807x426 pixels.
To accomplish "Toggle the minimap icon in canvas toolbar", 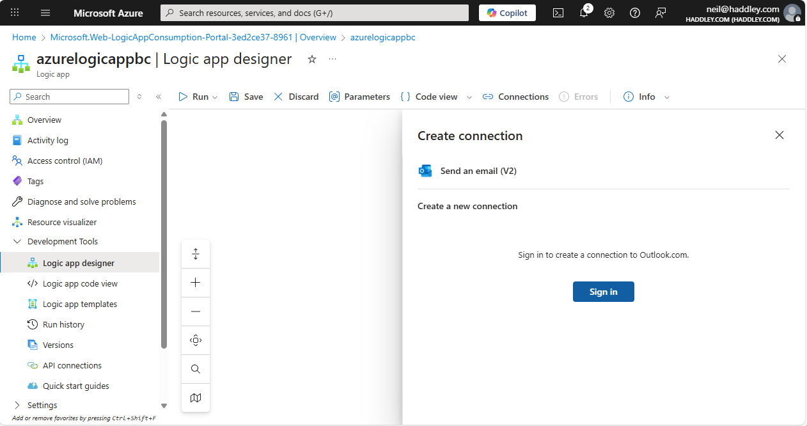I will click(196, 398).
